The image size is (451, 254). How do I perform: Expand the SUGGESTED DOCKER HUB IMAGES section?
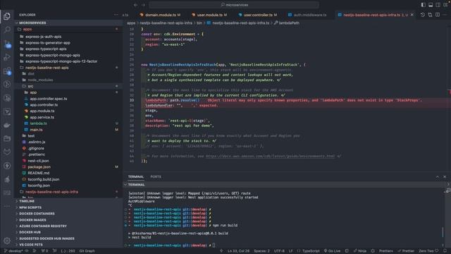(68, 238)
